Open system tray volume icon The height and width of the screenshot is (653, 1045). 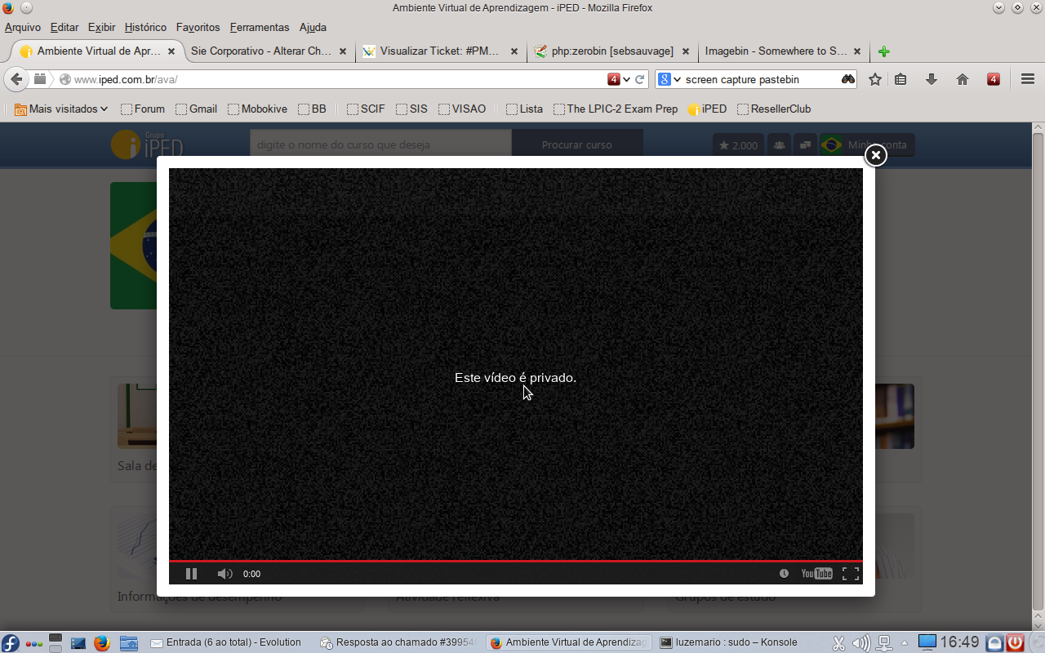(x=861, y=643)
